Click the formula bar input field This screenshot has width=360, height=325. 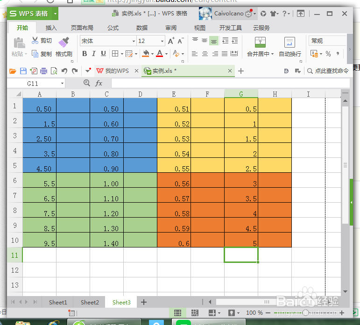(231, 83)
